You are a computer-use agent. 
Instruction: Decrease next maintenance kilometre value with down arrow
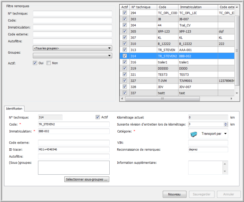pos(226,126)
